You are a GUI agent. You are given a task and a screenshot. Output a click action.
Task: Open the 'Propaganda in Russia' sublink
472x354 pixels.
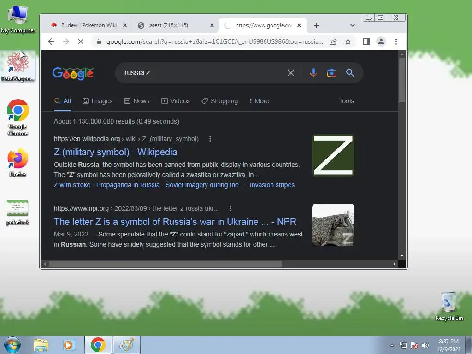tap(128, 185)
